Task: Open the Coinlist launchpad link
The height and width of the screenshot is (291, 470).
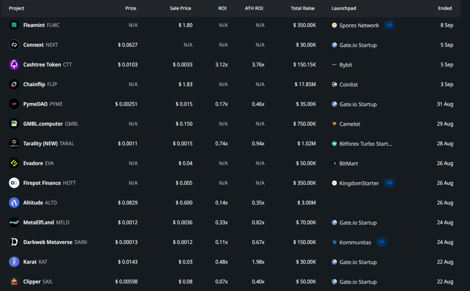Action: pyautogui.click(x=348, y=85)
